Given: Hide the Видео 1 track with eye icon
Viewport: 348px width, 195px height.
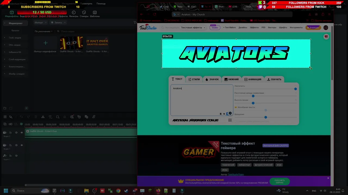Looking at the screenshot, I should click(x=22, y=145).
